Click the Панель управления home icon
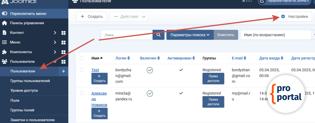The image size is (315, 123). (x=5, y=23)
